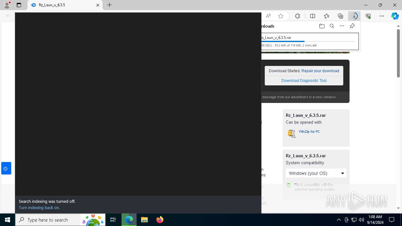Viewport: 402px width, 226px height.
Task: Click the WinZip archive icon
Action: click(x=292, y=133)
